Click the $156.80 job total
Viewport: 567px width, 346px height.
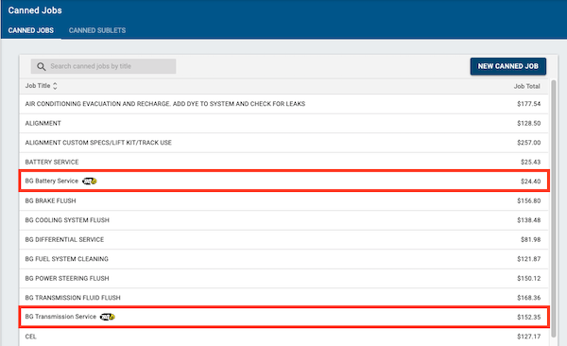pos(528,200)
